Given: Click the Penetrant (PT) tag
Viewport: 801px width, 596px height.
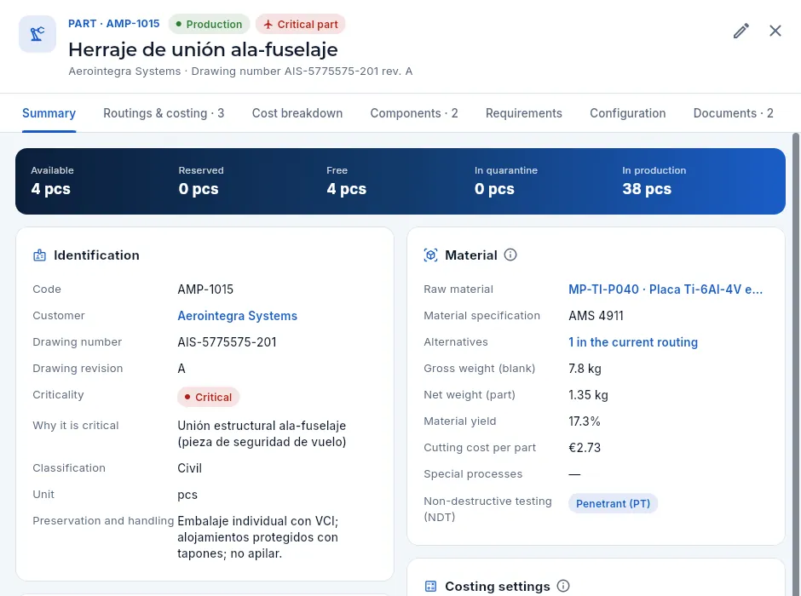Looking at the screenshot, I should pyautogui.click(x=613, y=504).
